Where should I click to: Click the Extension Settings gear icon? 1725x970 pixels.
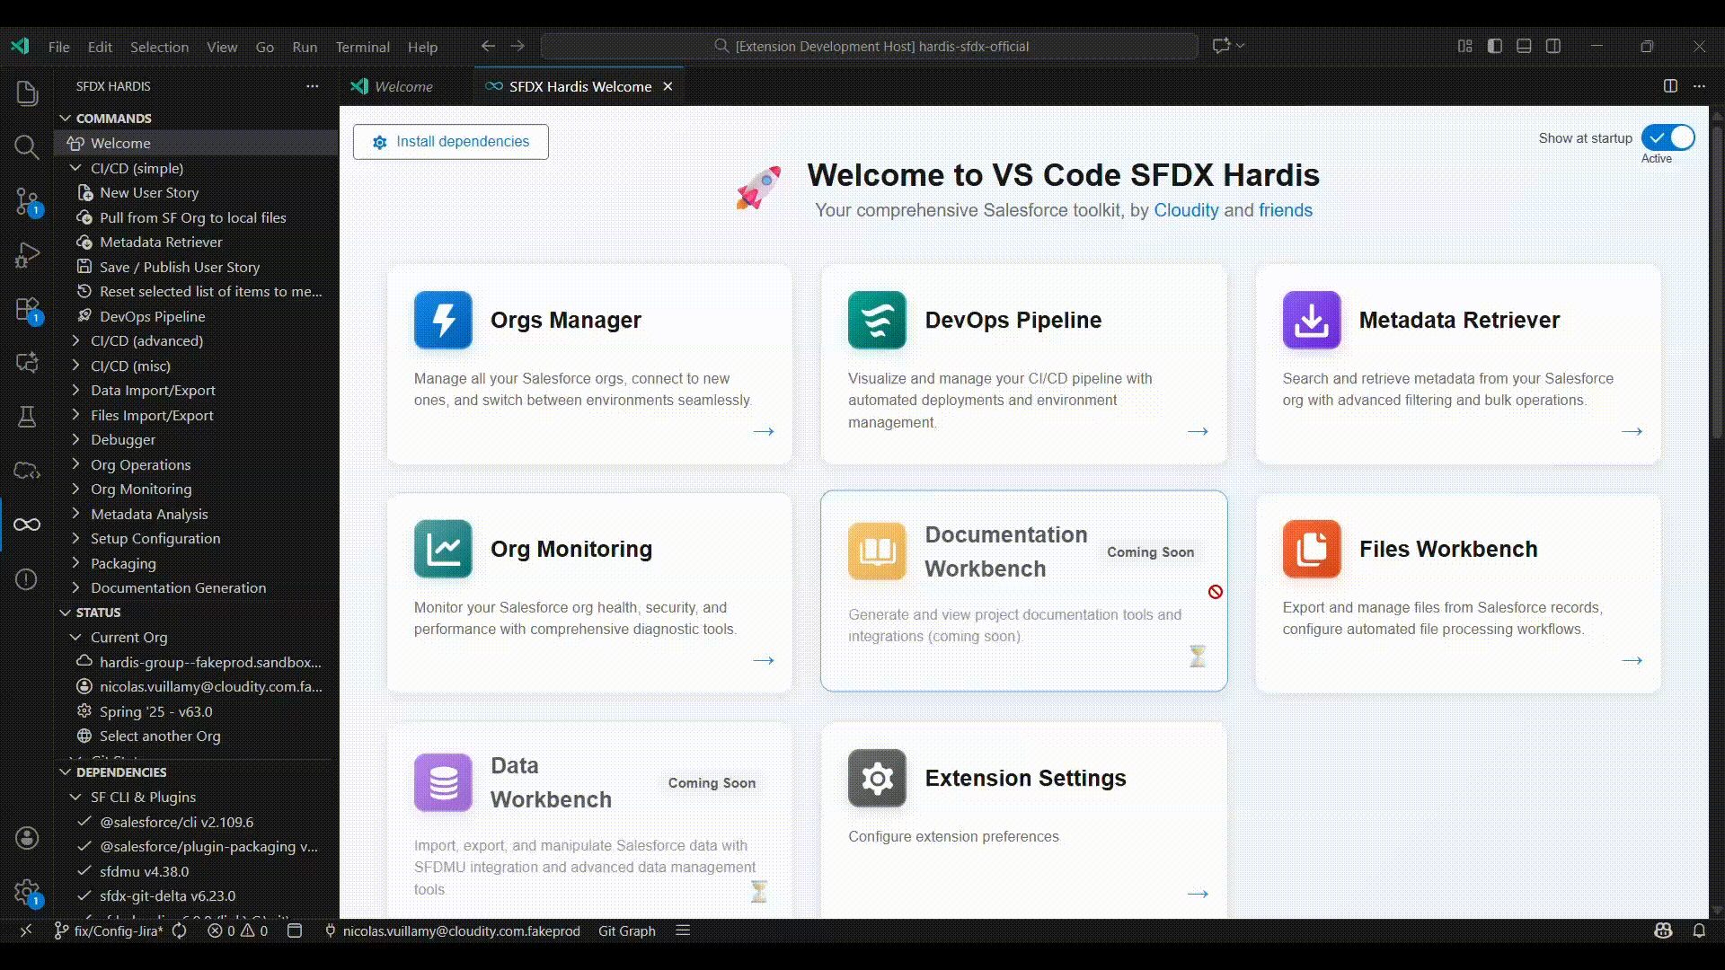(877, 778)
